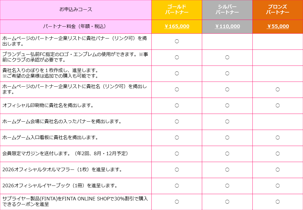This screenshot has height=210, width=303.
Task: Click the Gold circle for 会員限定マガジン row
Action: pos(177,154)
